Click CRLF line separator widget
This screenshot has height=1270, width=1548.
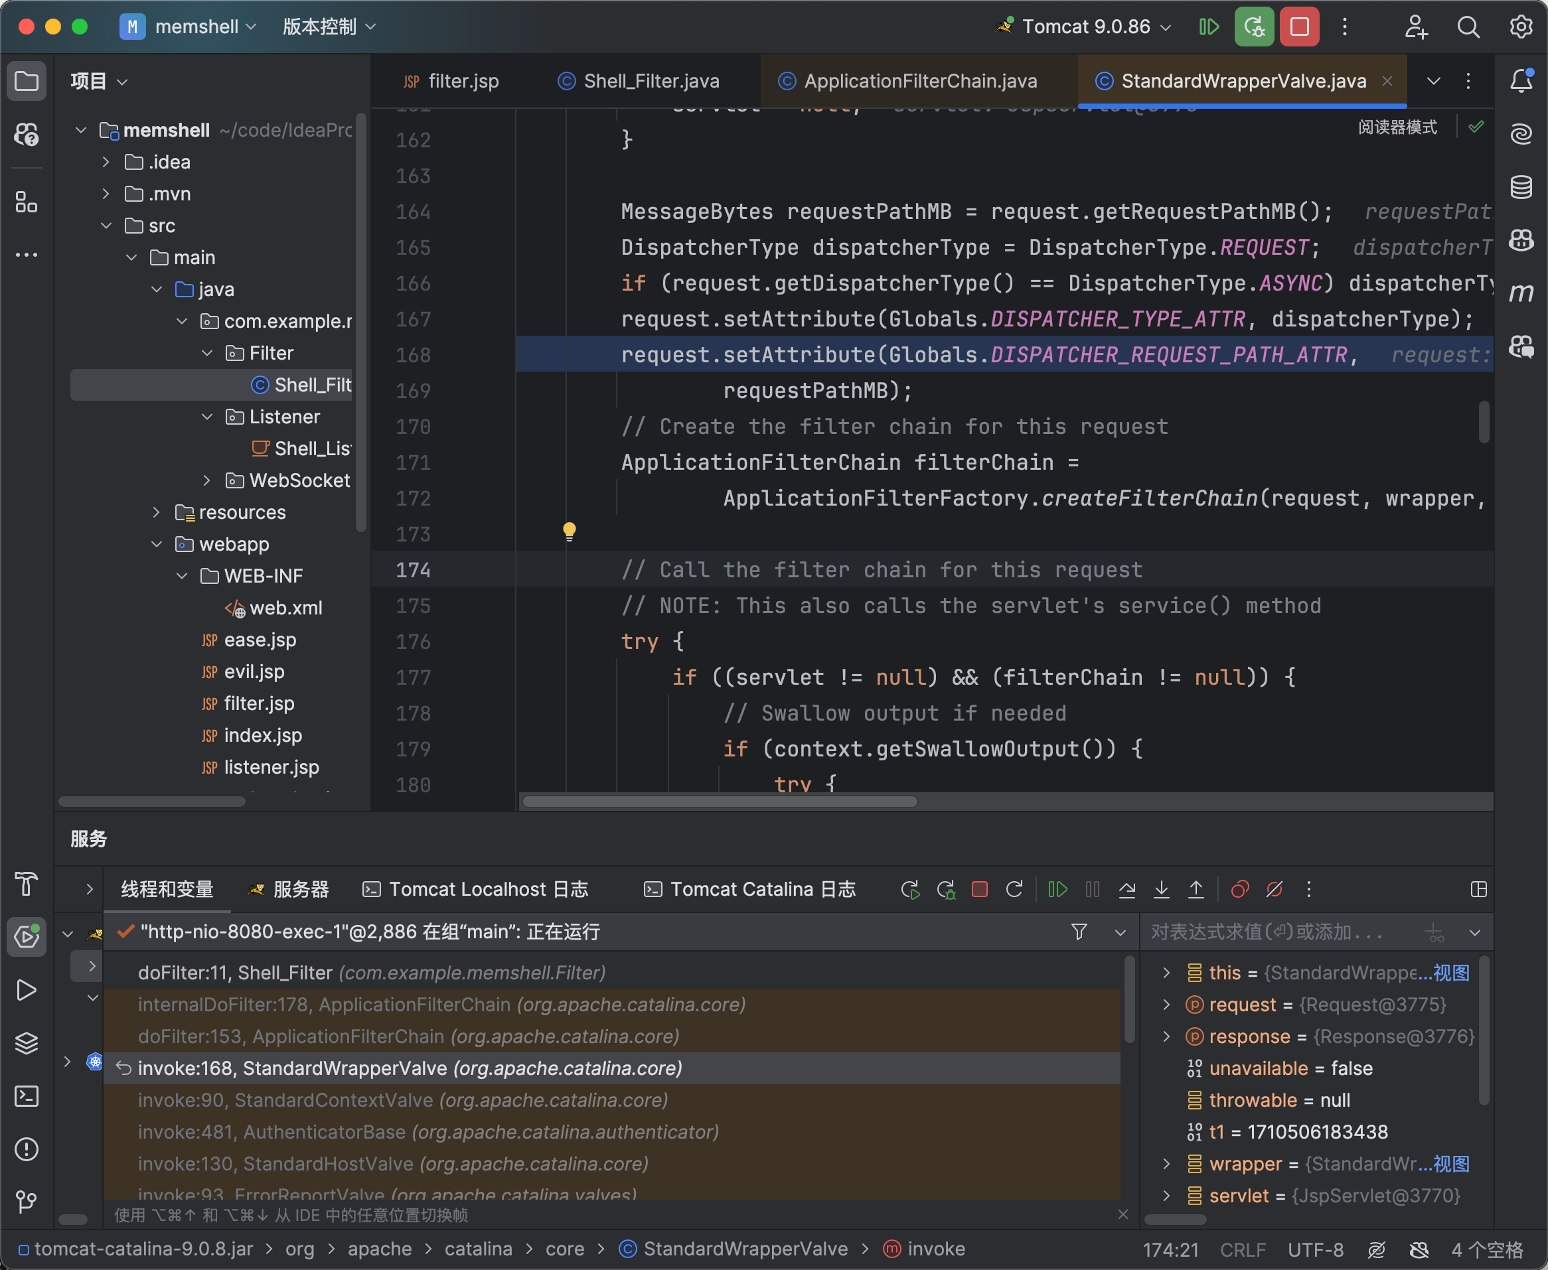click(x=1243, y=1249)
